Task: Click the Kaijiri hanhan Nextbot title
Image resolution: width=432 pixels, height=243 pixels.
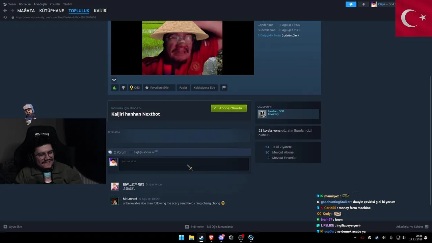Action: [136, 114]
